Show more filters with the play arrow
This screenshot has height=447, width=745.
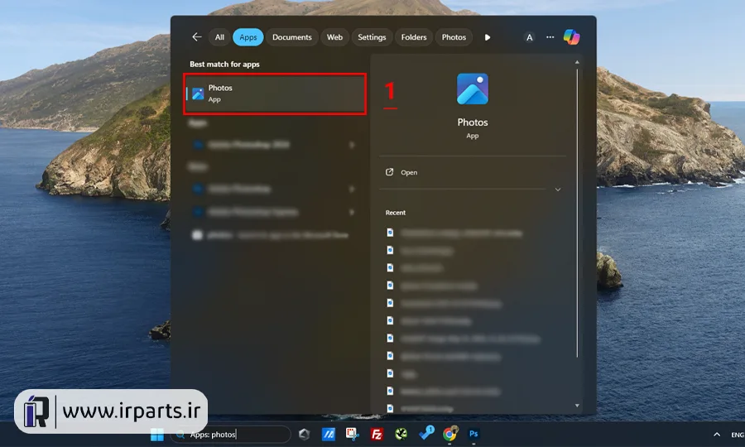click(488, 37)
